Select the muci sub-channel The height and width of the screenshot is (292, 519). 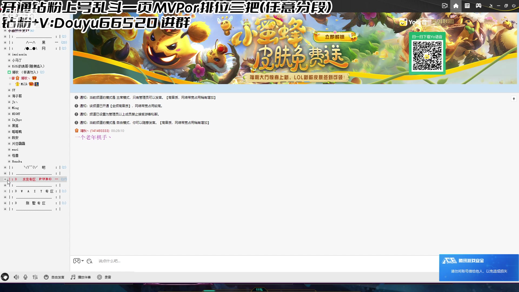click(x=15, y=150)
